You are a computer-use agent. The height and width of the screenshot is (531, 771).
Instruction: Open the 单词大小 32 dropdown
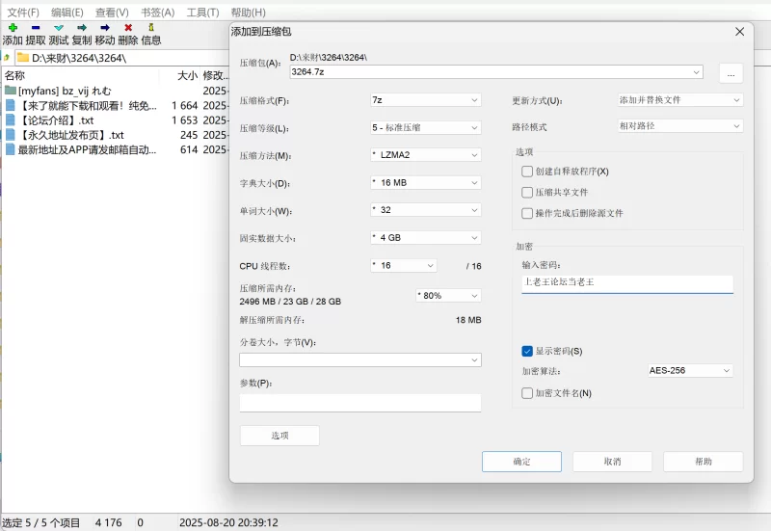[425, 210]
